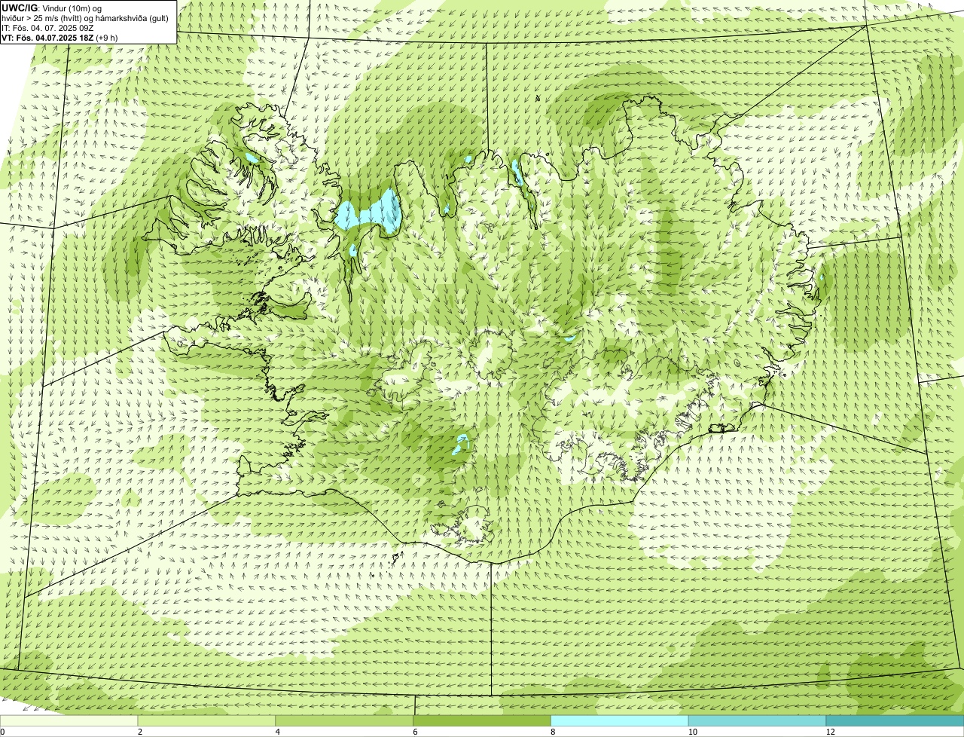Click the colorbar tick label '4'
The image size is (964, 737).
(x=277, y=732)
